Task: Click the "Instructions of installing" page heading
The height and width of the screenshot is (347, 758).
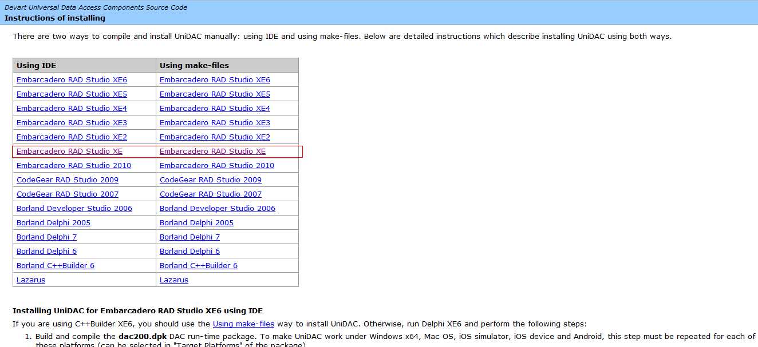Action: pos(55,18)
